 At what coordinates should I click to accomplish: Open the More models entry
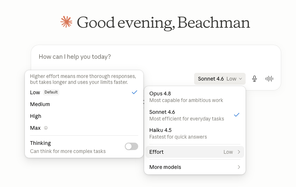pyautogui.click(x=195, y=167)
